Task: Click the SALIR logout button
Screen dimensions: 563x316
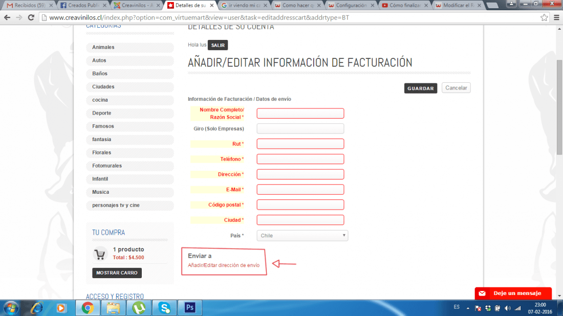Action: tap(218, 45)
